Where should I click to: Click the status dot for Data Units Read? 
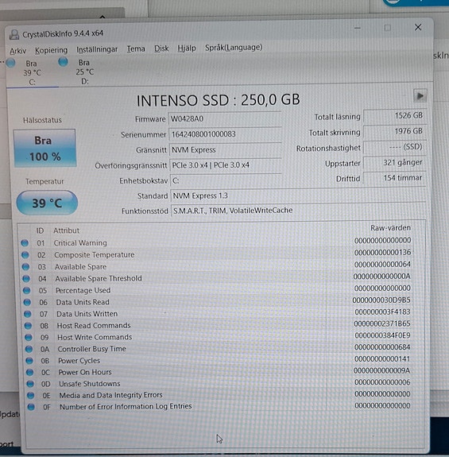click(27, 302)
